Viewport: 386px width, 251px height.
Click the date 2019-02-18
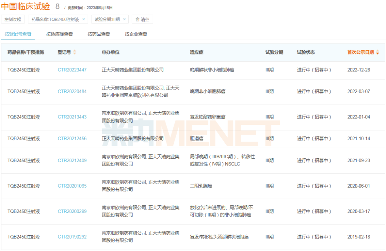(359, 237)
